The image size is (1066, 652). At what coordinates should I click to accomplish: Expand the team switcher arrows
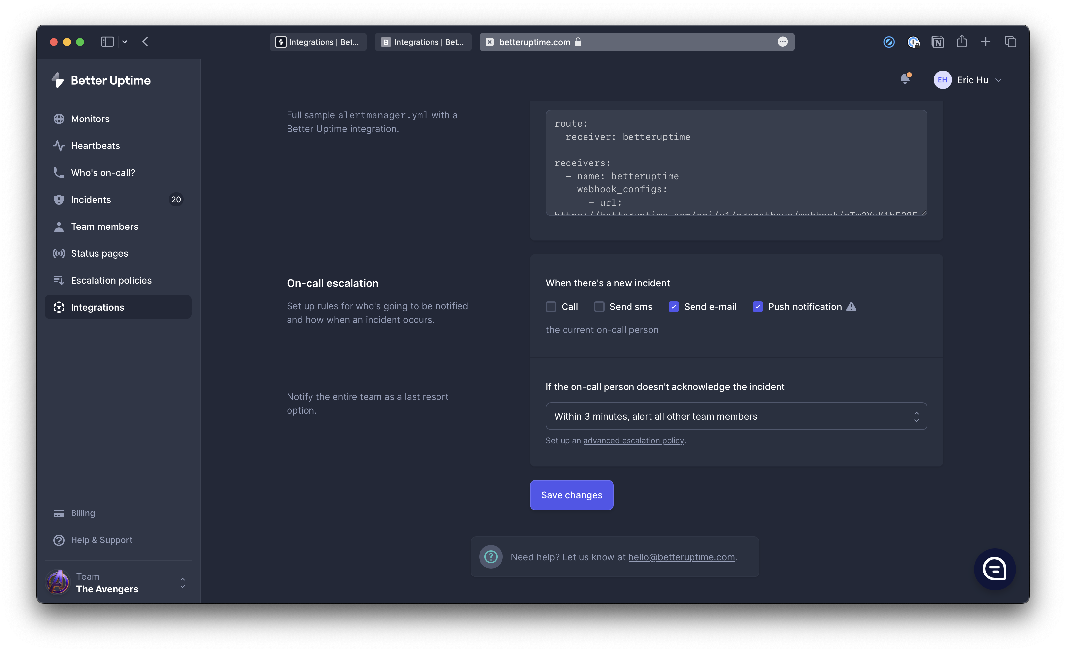coord(182,583)
